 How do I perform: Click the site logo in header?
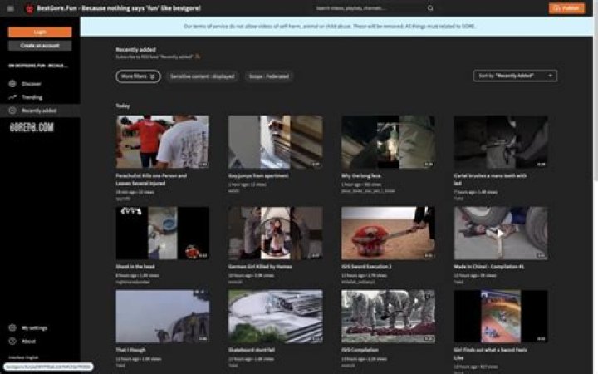[x=29, y=8]
